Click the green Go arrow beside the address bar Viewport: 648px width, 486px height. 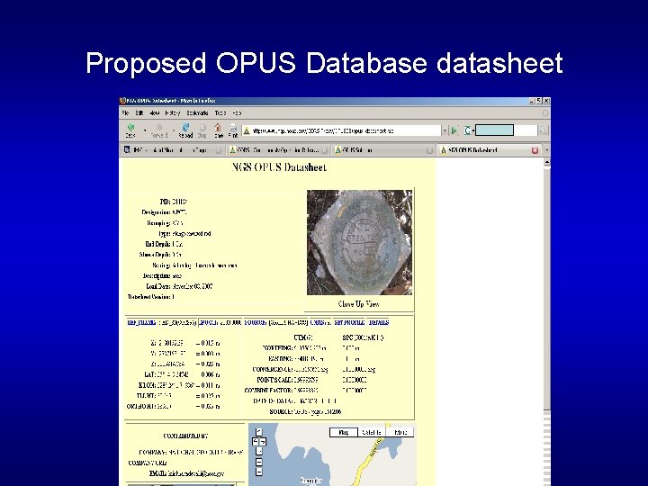click(x=454, y=130)
